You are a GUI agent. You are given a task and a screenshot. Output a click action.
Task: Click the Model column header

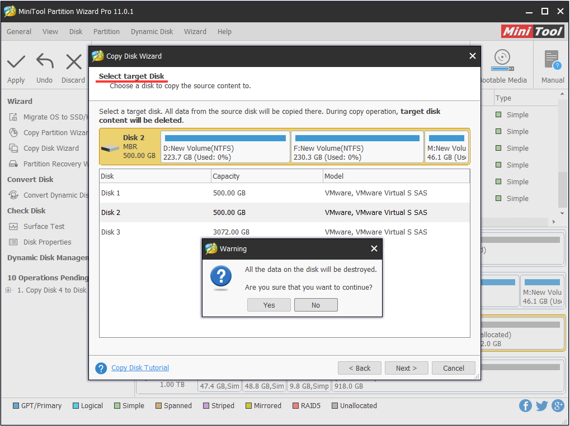point(396,176)
